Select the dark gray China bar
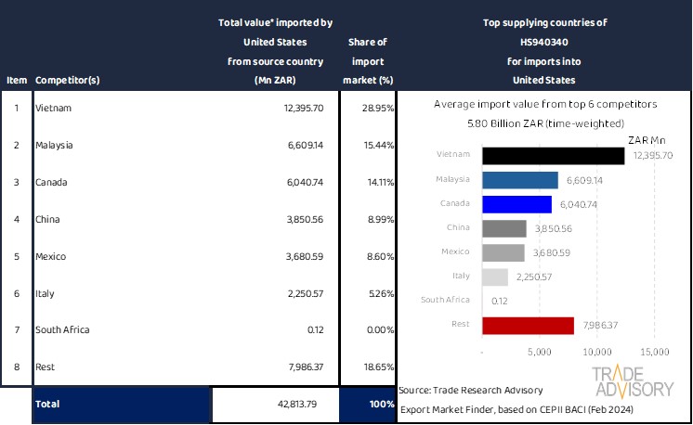Image resolution: width=693 pixels, height=425 pixels. (504, 228)
